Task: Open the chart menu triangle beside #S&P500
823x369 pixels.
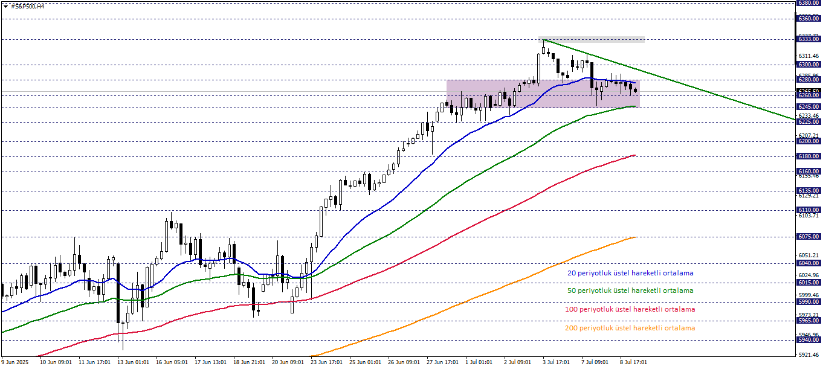Action: tap(5, 6)
